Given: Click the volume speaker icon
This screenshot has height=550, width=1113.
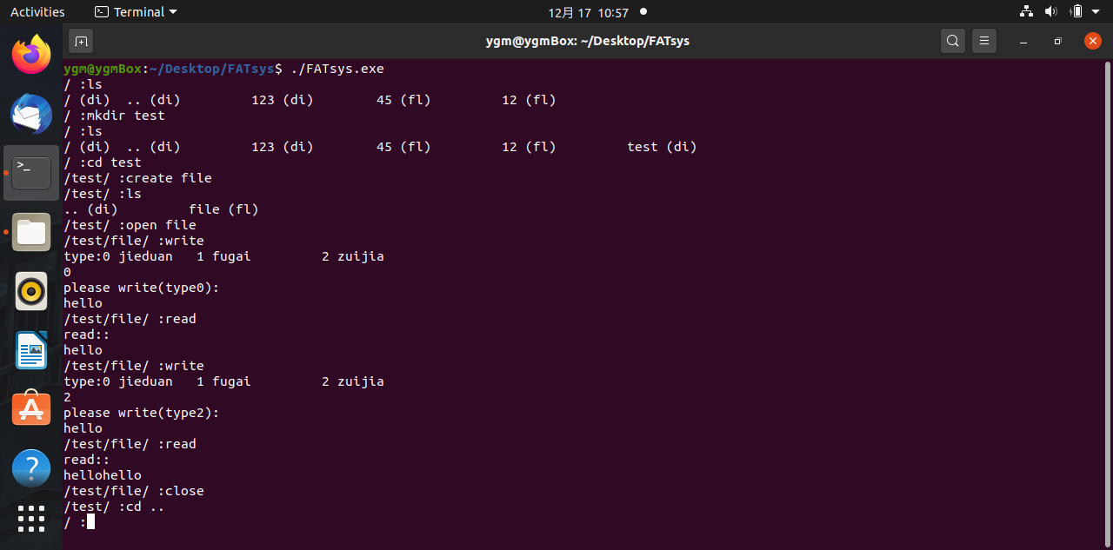Looking at the screenshot, I should [x=1050, y=12].
